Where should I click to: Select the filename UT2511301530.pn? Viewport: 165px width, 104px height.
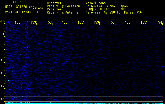(x=19, y=7)
